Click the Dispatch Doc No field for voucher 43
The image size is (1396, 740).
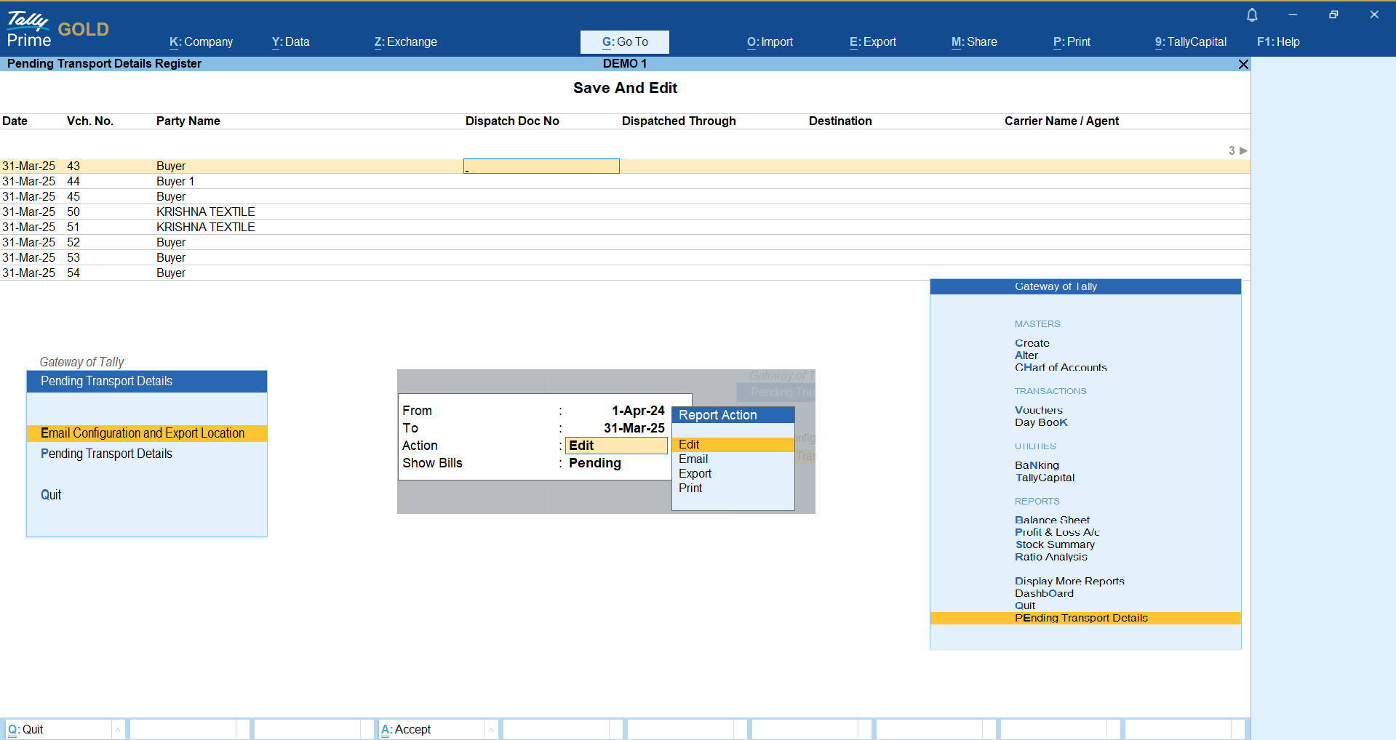coord(541,166)
